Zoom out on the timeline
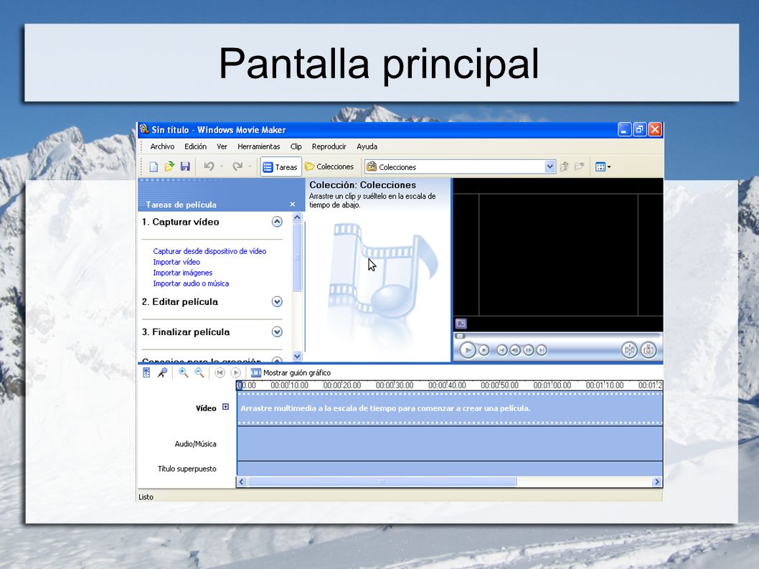Viewport: 759px width, 569px height. coord(199,372)
